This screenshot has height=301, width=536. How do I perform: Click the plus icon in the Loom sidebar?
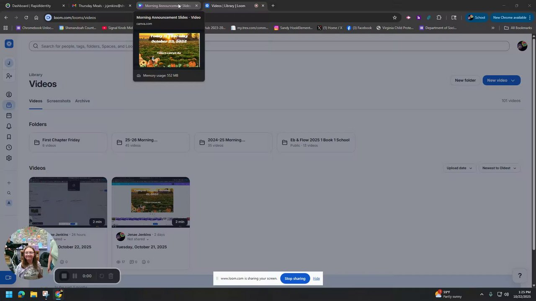(9, 183)
